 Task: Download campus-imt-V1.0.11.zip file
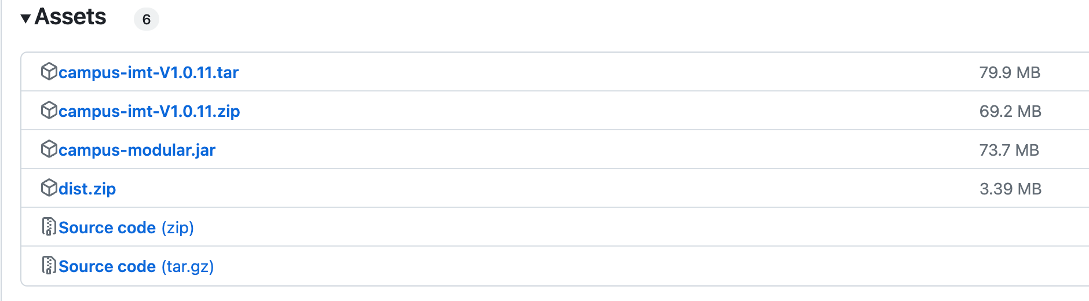(149, 111)
